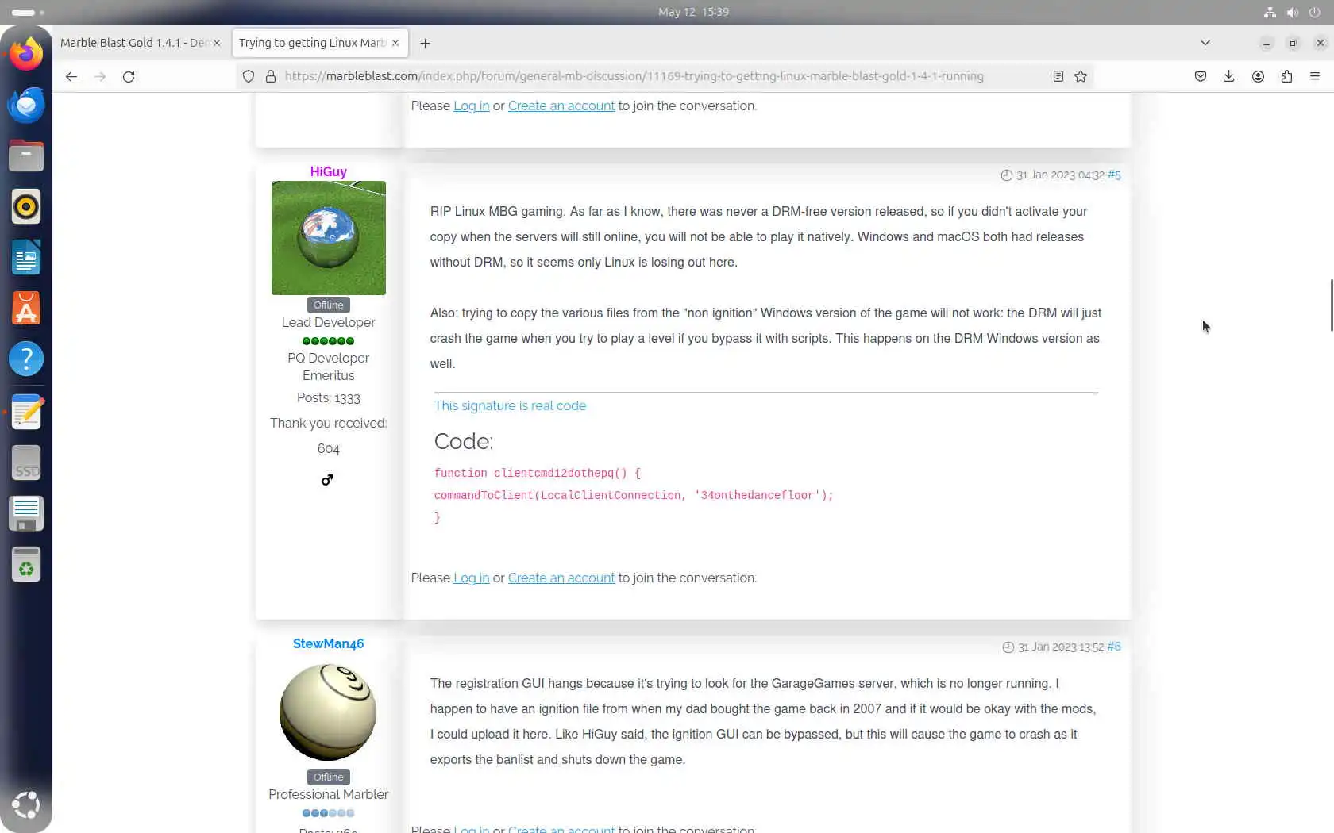Click Create an account above HiGuy's post
The image size is (1334, 833).
[x=561, y=106]
